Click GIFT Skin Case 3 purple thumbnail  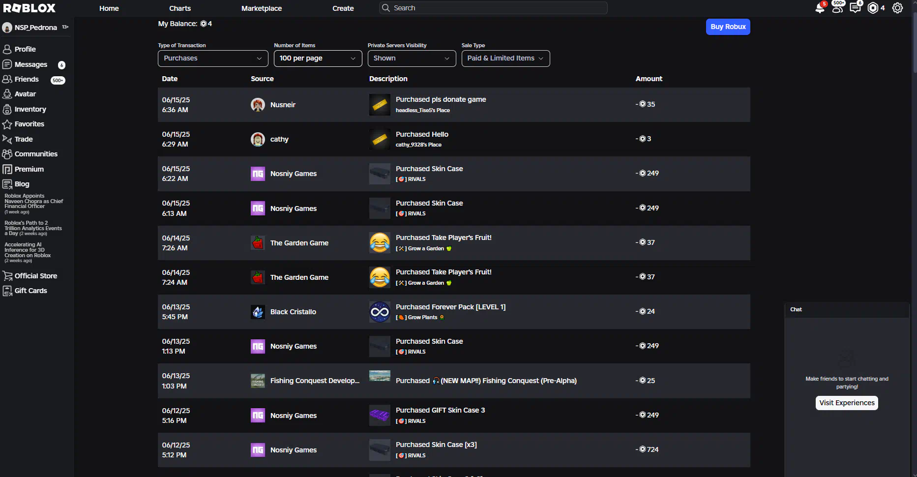click(380, 416)
